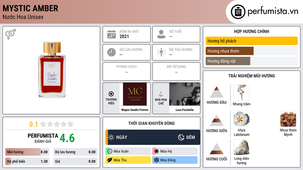Open the Luca Fisichella perfumer photo
The image size is (303, 170).
point(185,94)
